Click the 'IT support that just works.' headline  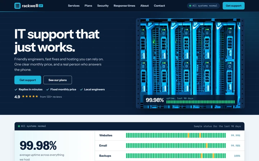click(57, 41)
